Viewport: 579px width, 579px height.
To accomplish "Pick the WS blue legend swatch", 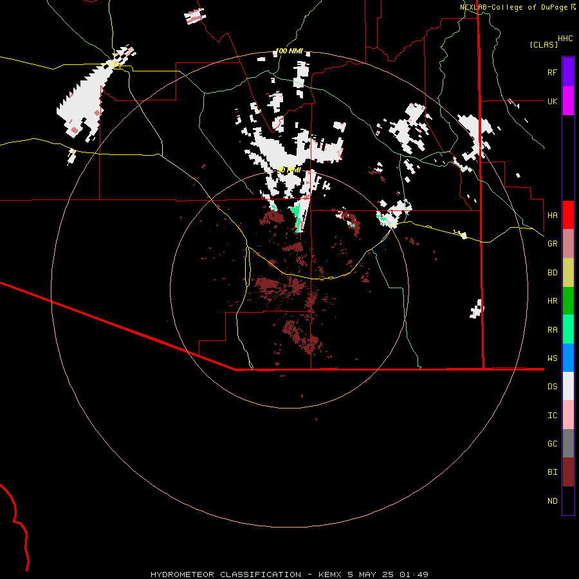I will pos(568,358).
